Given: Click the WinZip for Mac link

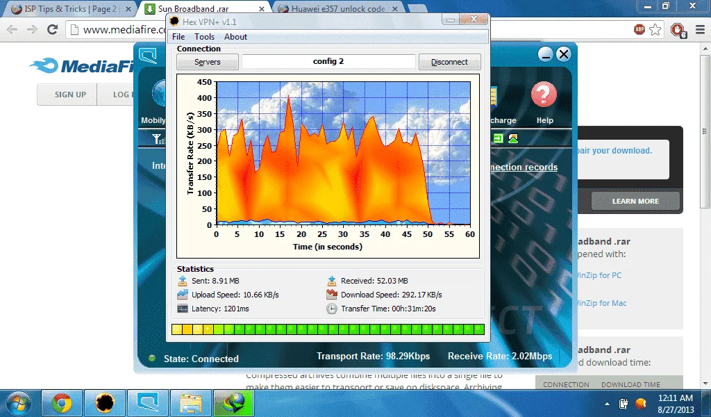Looking at the screenshot, I should (x=601, y=302).
